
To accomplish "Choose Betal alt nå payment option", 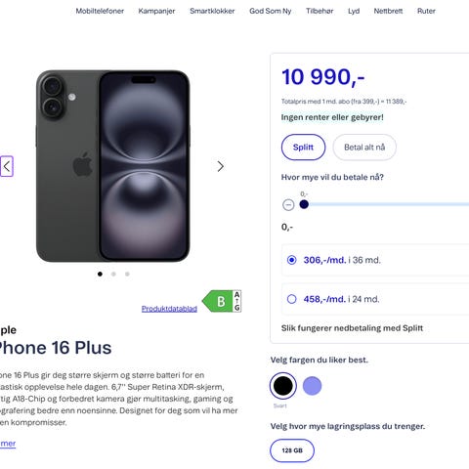I will point(364,148).
